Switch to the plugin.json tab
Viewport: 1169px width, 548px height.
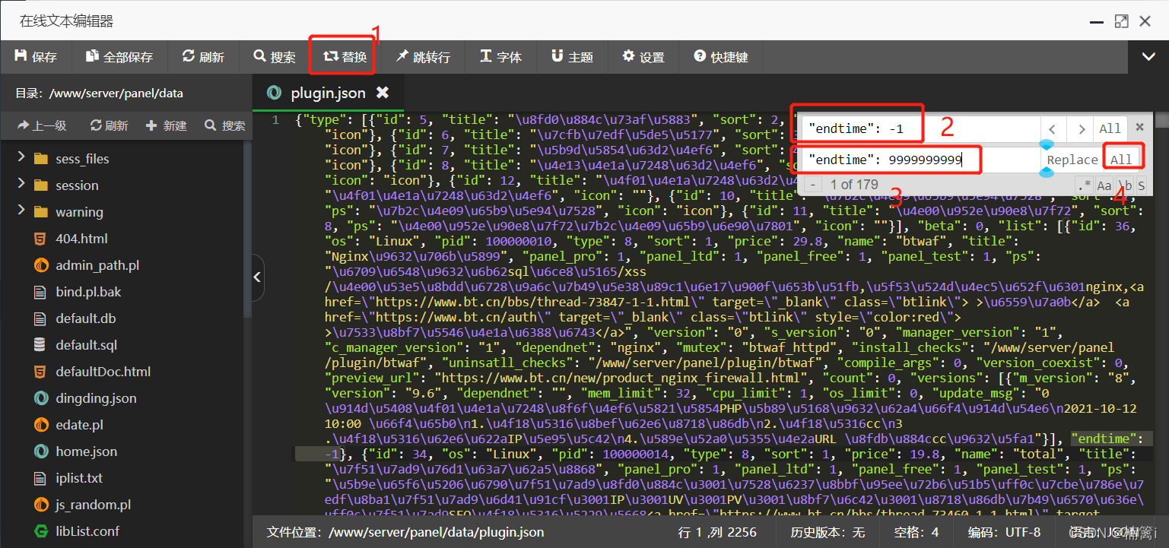pos(328,93)
